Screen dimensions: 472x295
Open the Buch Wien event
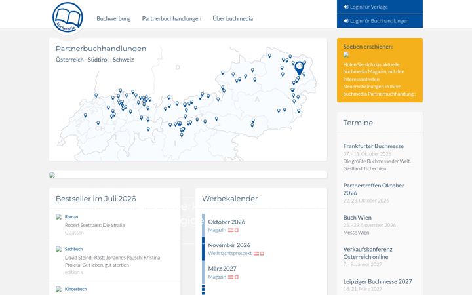[357, 218]
